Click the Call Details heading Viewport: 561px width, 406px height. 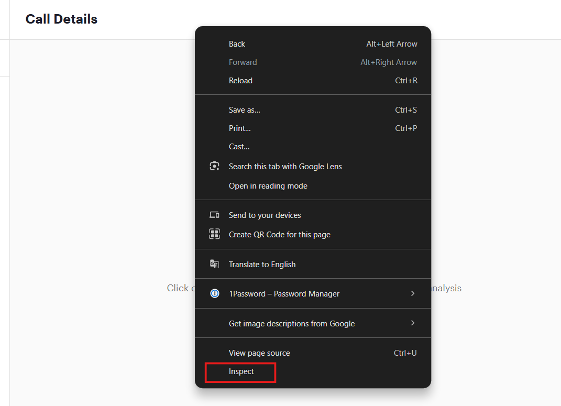[61, 19]
